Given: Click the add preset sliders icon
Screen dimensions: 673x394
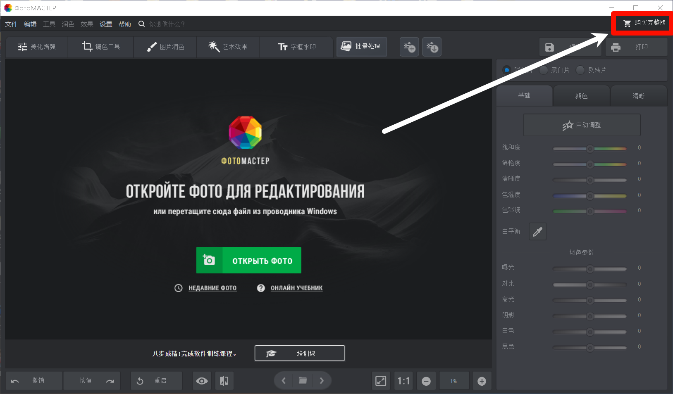Looking at the screenshot, I should click(409, 47).
